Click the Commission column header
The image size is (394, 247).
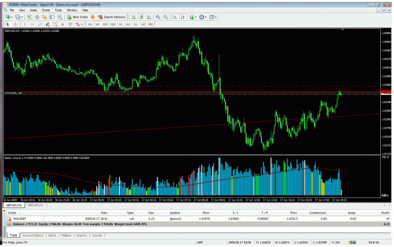[318, 212]
